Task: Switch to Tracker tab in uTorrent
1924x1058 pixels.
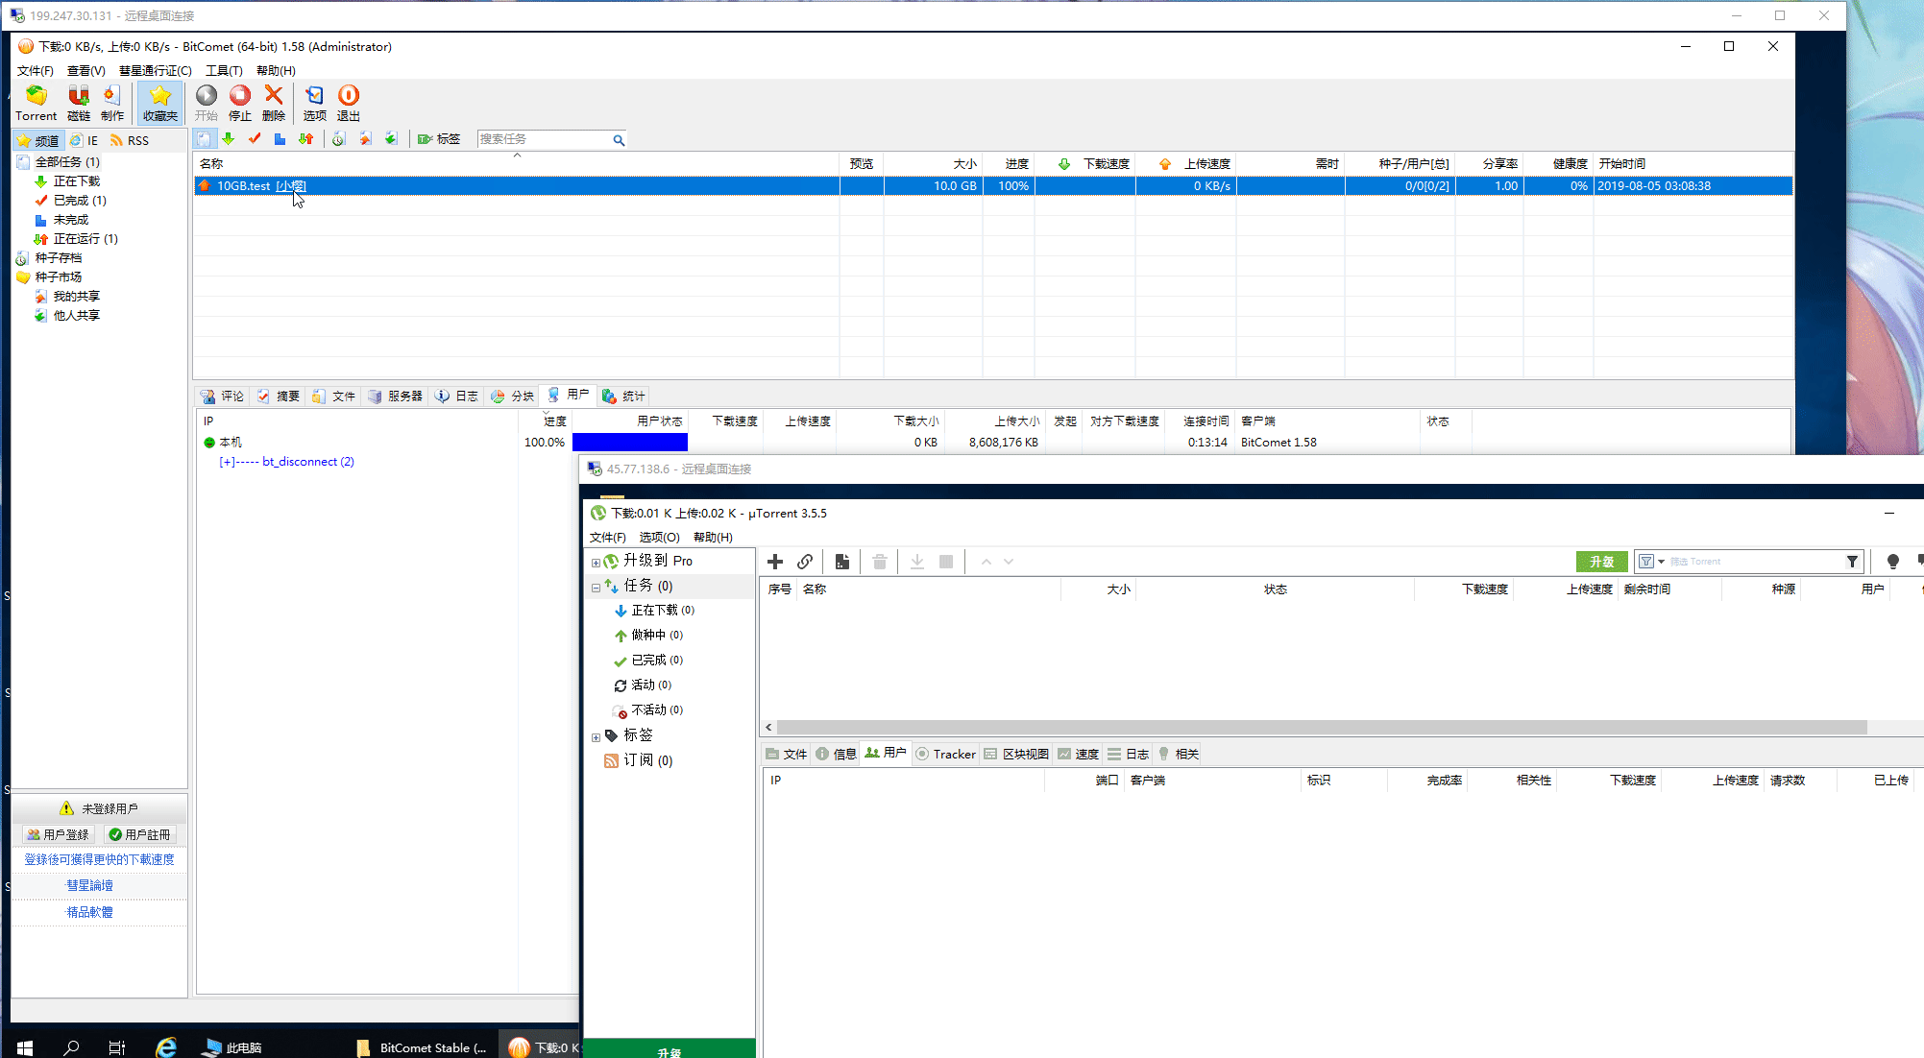Action: 946,754
